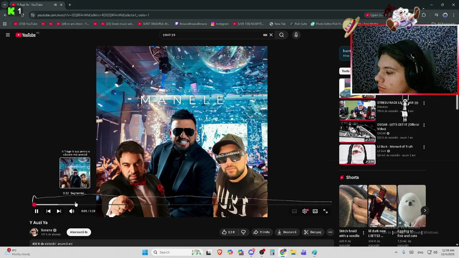Open File Explorer from the taskbar
The height and width of the screenshot is (258, 459).
pyautogui.click(x=293, y=252)
